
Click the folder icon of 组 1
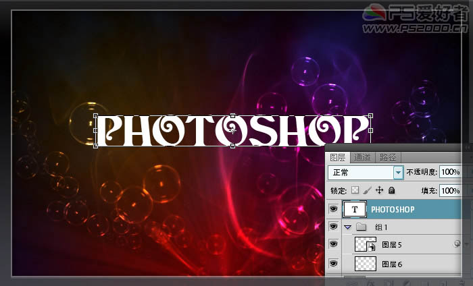[361, 227]
